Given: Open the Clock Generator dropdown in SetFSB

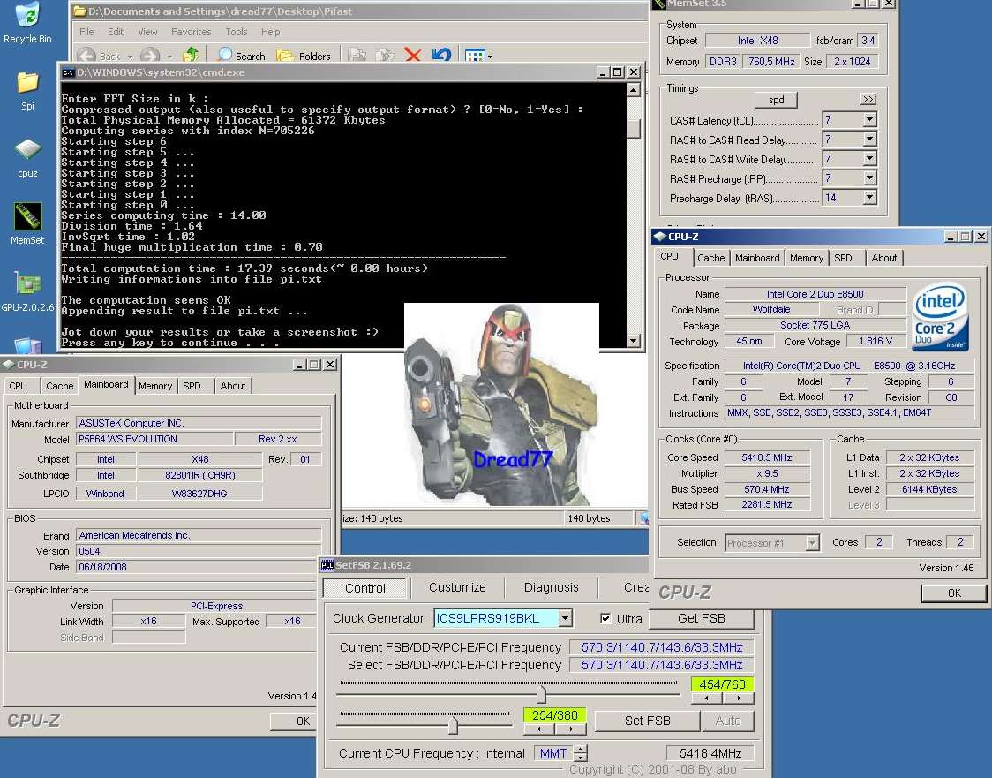Looking at the screenshot, I should 566,618.
